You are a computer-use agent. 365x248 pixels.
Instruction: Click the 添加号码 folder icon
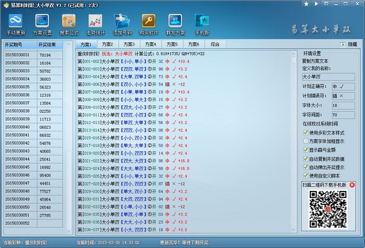coord(122,21)
